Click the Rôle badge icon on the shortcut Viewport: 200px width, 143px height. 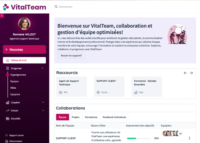(x=61, y=92)
